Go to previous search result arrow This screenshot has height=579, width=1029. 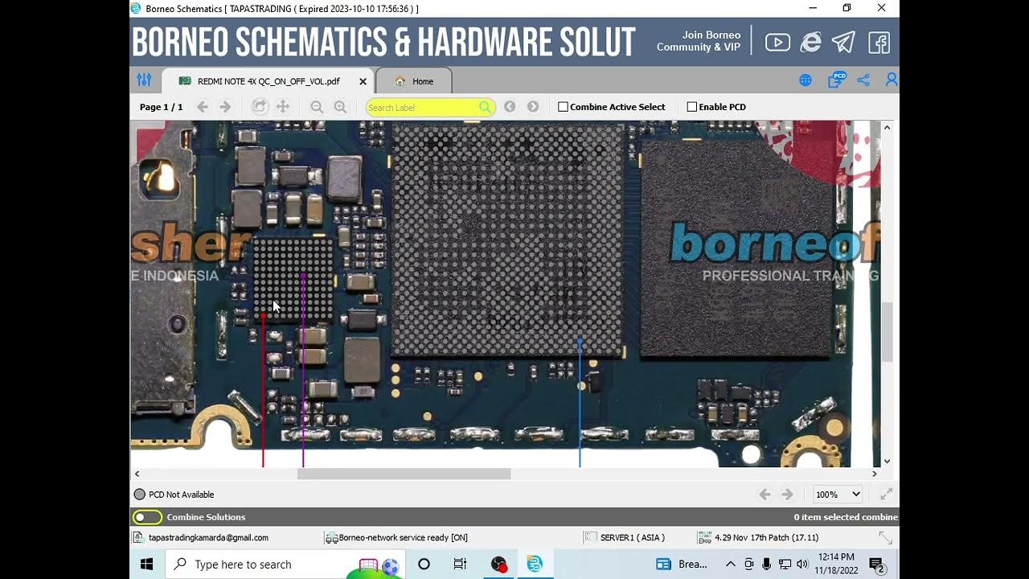(x=510, y=107)
